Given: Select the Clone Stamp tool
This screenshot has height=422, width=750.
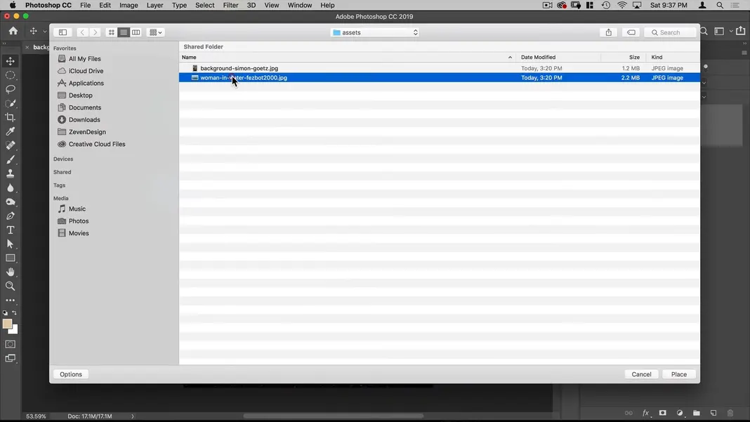Looking at the screenshot, I should point(10,173).
